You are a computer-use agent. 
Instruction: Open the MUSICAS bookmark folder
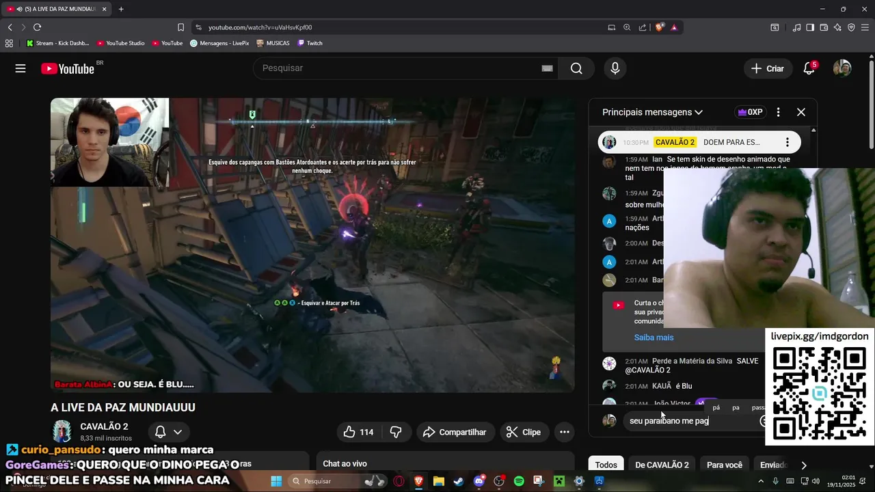(273, 43)
